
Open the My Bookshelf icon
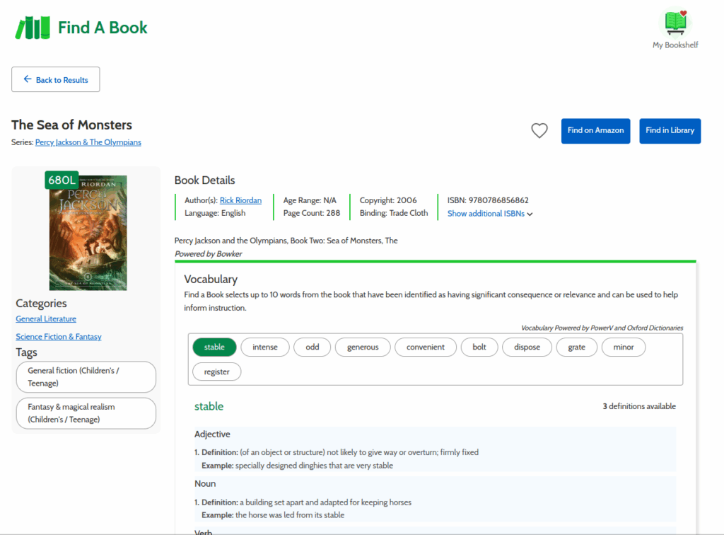675,28
